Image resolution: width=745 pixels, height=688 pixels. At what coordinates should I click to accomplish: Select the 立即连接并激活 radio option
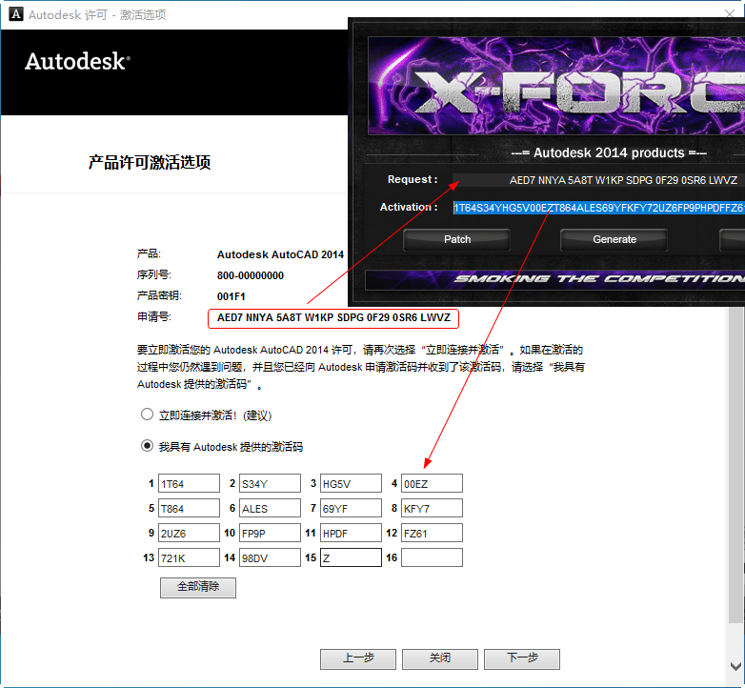(147, 415)
